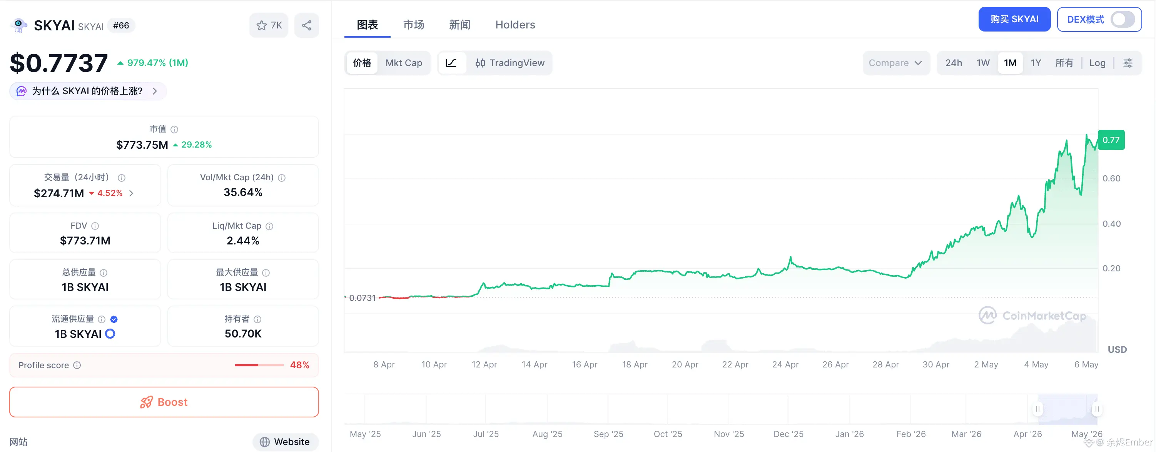
Task: Set chart range to 1M
Action: coord(1010,63)
